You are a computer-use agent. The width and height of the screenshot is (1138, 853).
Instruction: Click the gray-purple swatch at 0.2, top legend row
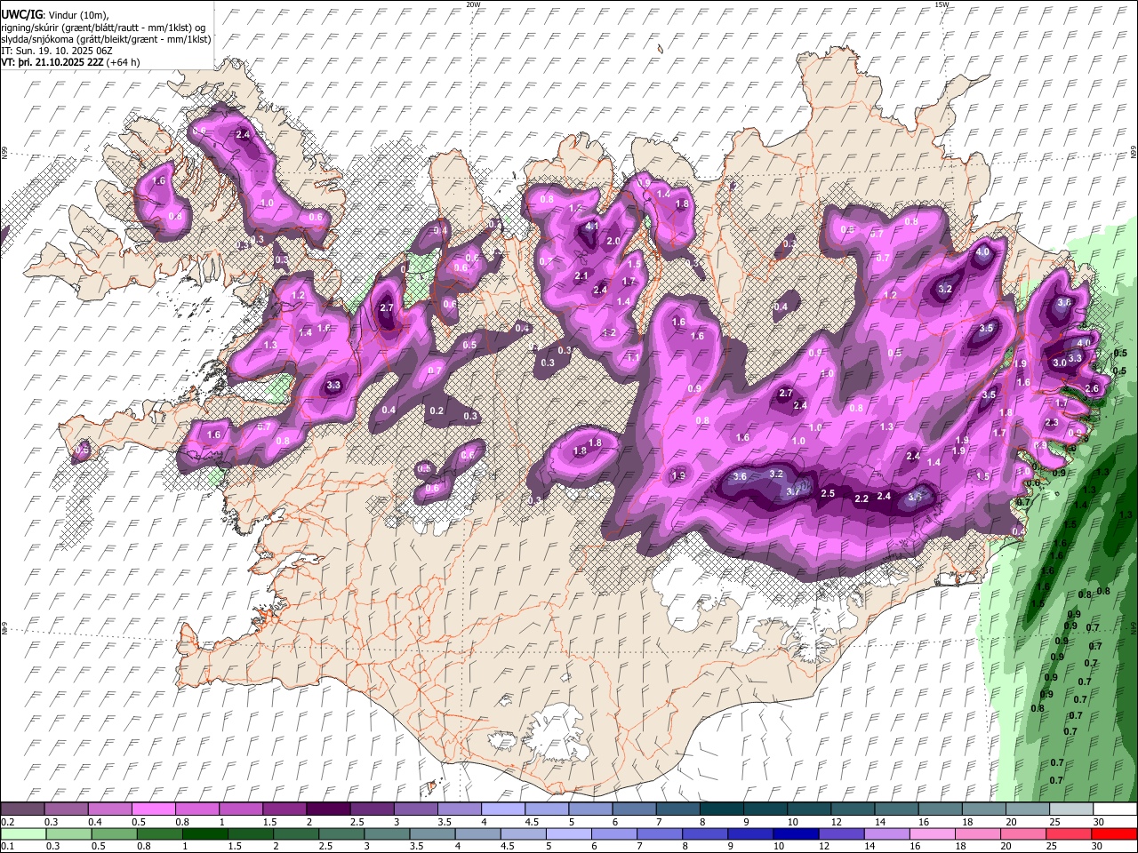coord(22,809)
